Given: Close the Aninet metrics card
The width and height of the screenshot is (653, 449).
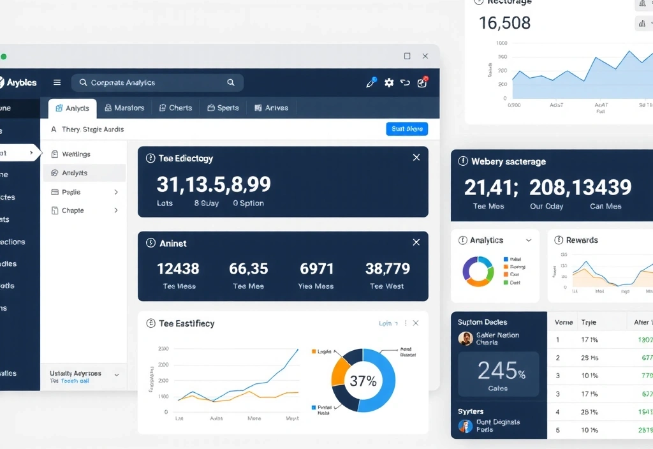Looking at the screenshot, I should click(416, 242).
